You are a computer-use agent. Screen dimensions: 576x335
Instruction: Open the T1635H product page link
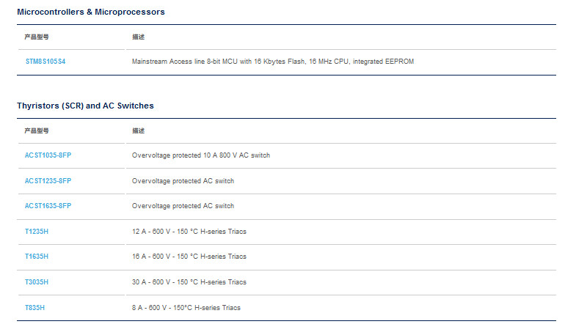[x=37, y=257]
